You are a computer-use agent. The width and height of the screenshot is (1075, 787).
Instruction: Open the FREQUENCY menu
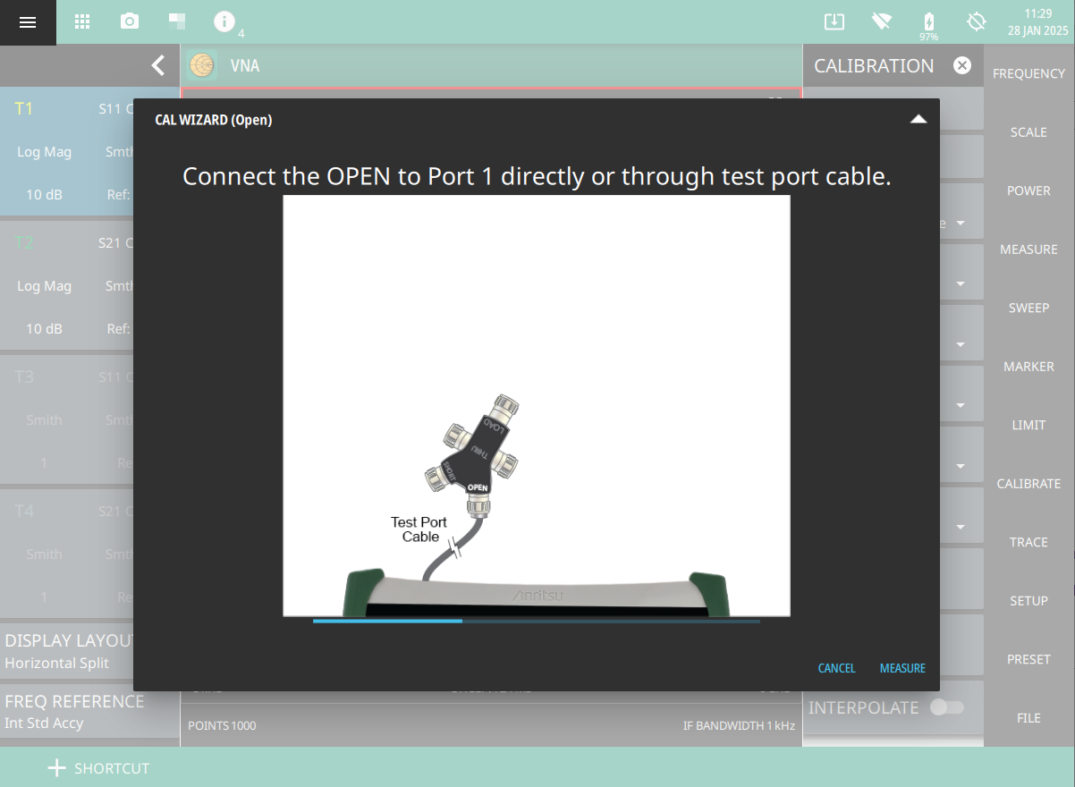coord(1028,73)
